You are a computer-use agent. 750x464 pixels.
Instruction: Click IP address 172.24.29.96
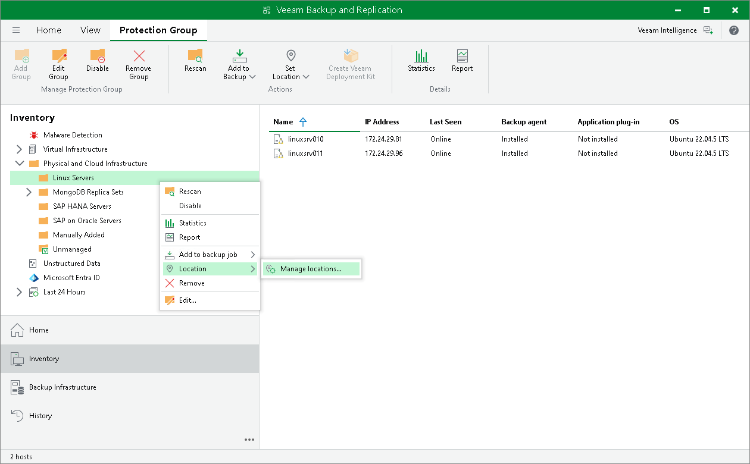[383, 153]
